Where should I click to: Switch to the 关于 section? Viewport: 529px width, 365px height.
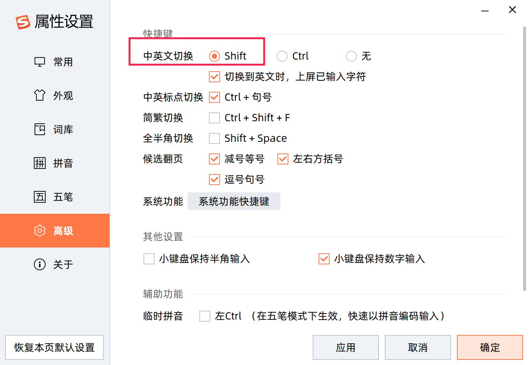(x=63, y=264)
